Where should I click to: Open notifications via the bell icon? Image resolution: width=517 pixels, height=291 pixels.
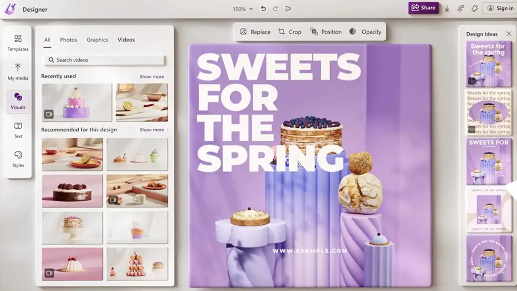475,8
